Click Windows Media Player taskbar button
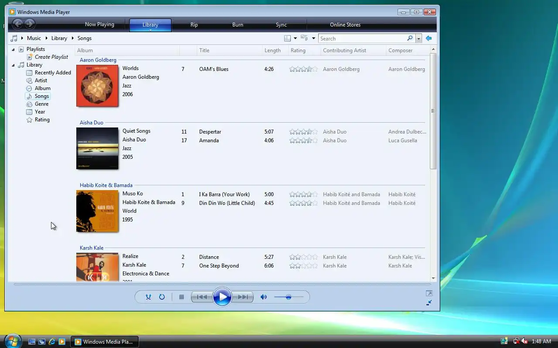The width and height of the screenshot is (558, 348). tap(105, 342)
